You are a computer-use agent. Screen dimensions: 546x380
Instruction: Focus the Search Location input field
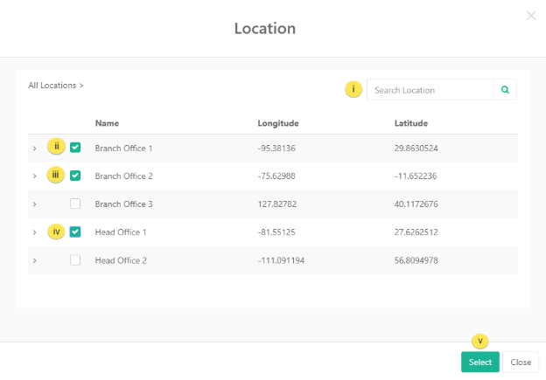430,89
